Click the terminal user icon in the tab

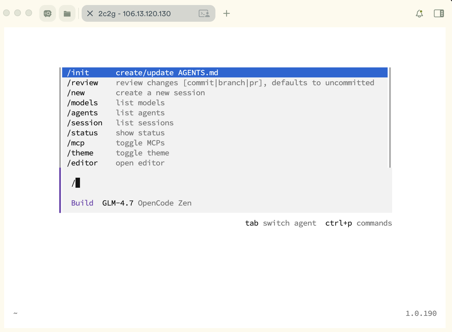(x=204, y=13)
